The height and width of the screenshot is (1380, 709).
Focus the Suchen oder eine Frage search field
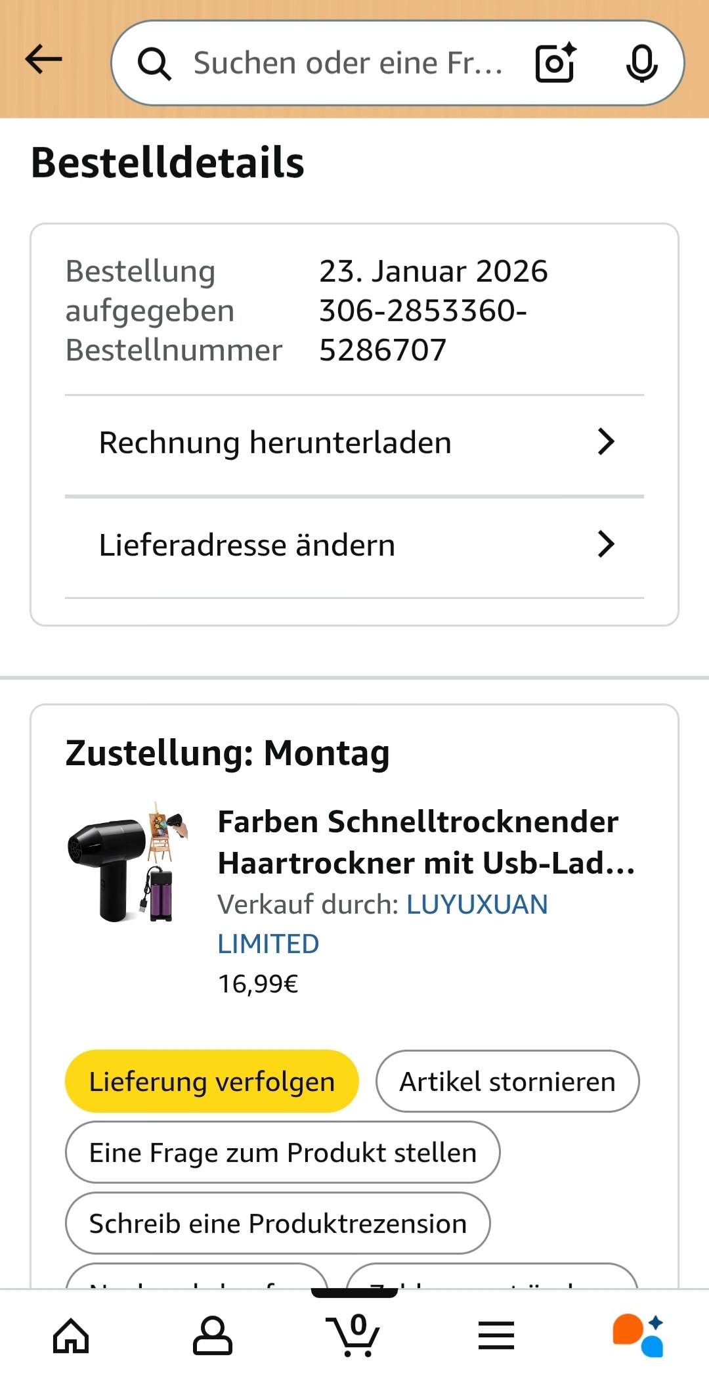(348, 64)
